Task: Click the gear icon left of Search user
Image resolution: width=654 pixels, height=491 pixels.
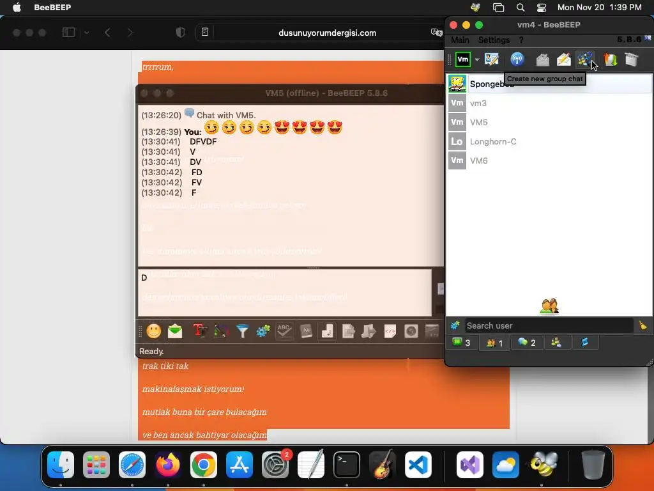Action: tap(455, 325)
